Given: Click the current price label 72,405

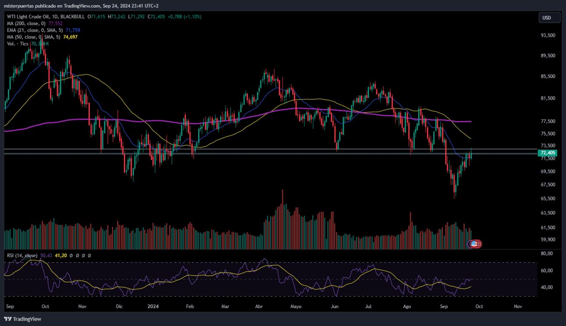Looking at the screenshot, I should click(x=548, y=153).
